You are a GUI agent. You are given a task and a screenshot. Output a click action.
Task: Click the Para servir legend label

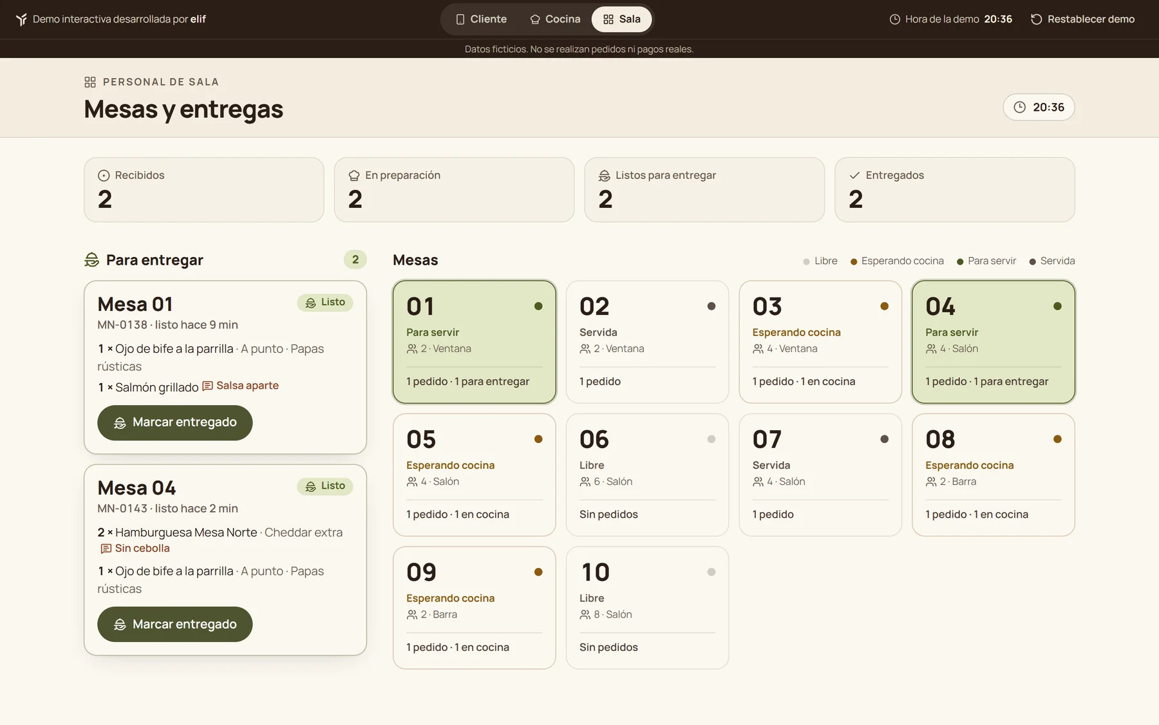click(992, 261)
